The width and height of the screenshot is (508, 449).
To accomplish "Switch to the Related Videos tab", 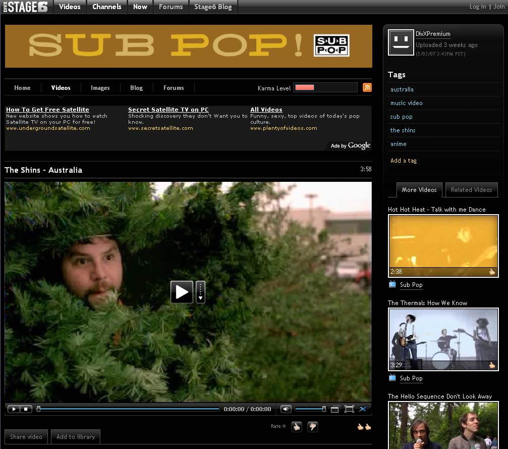I will pos(471,190).
